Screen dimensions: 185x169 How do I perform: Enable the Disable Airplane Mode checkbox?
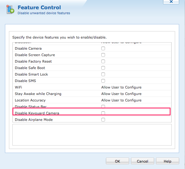point(103,120)
